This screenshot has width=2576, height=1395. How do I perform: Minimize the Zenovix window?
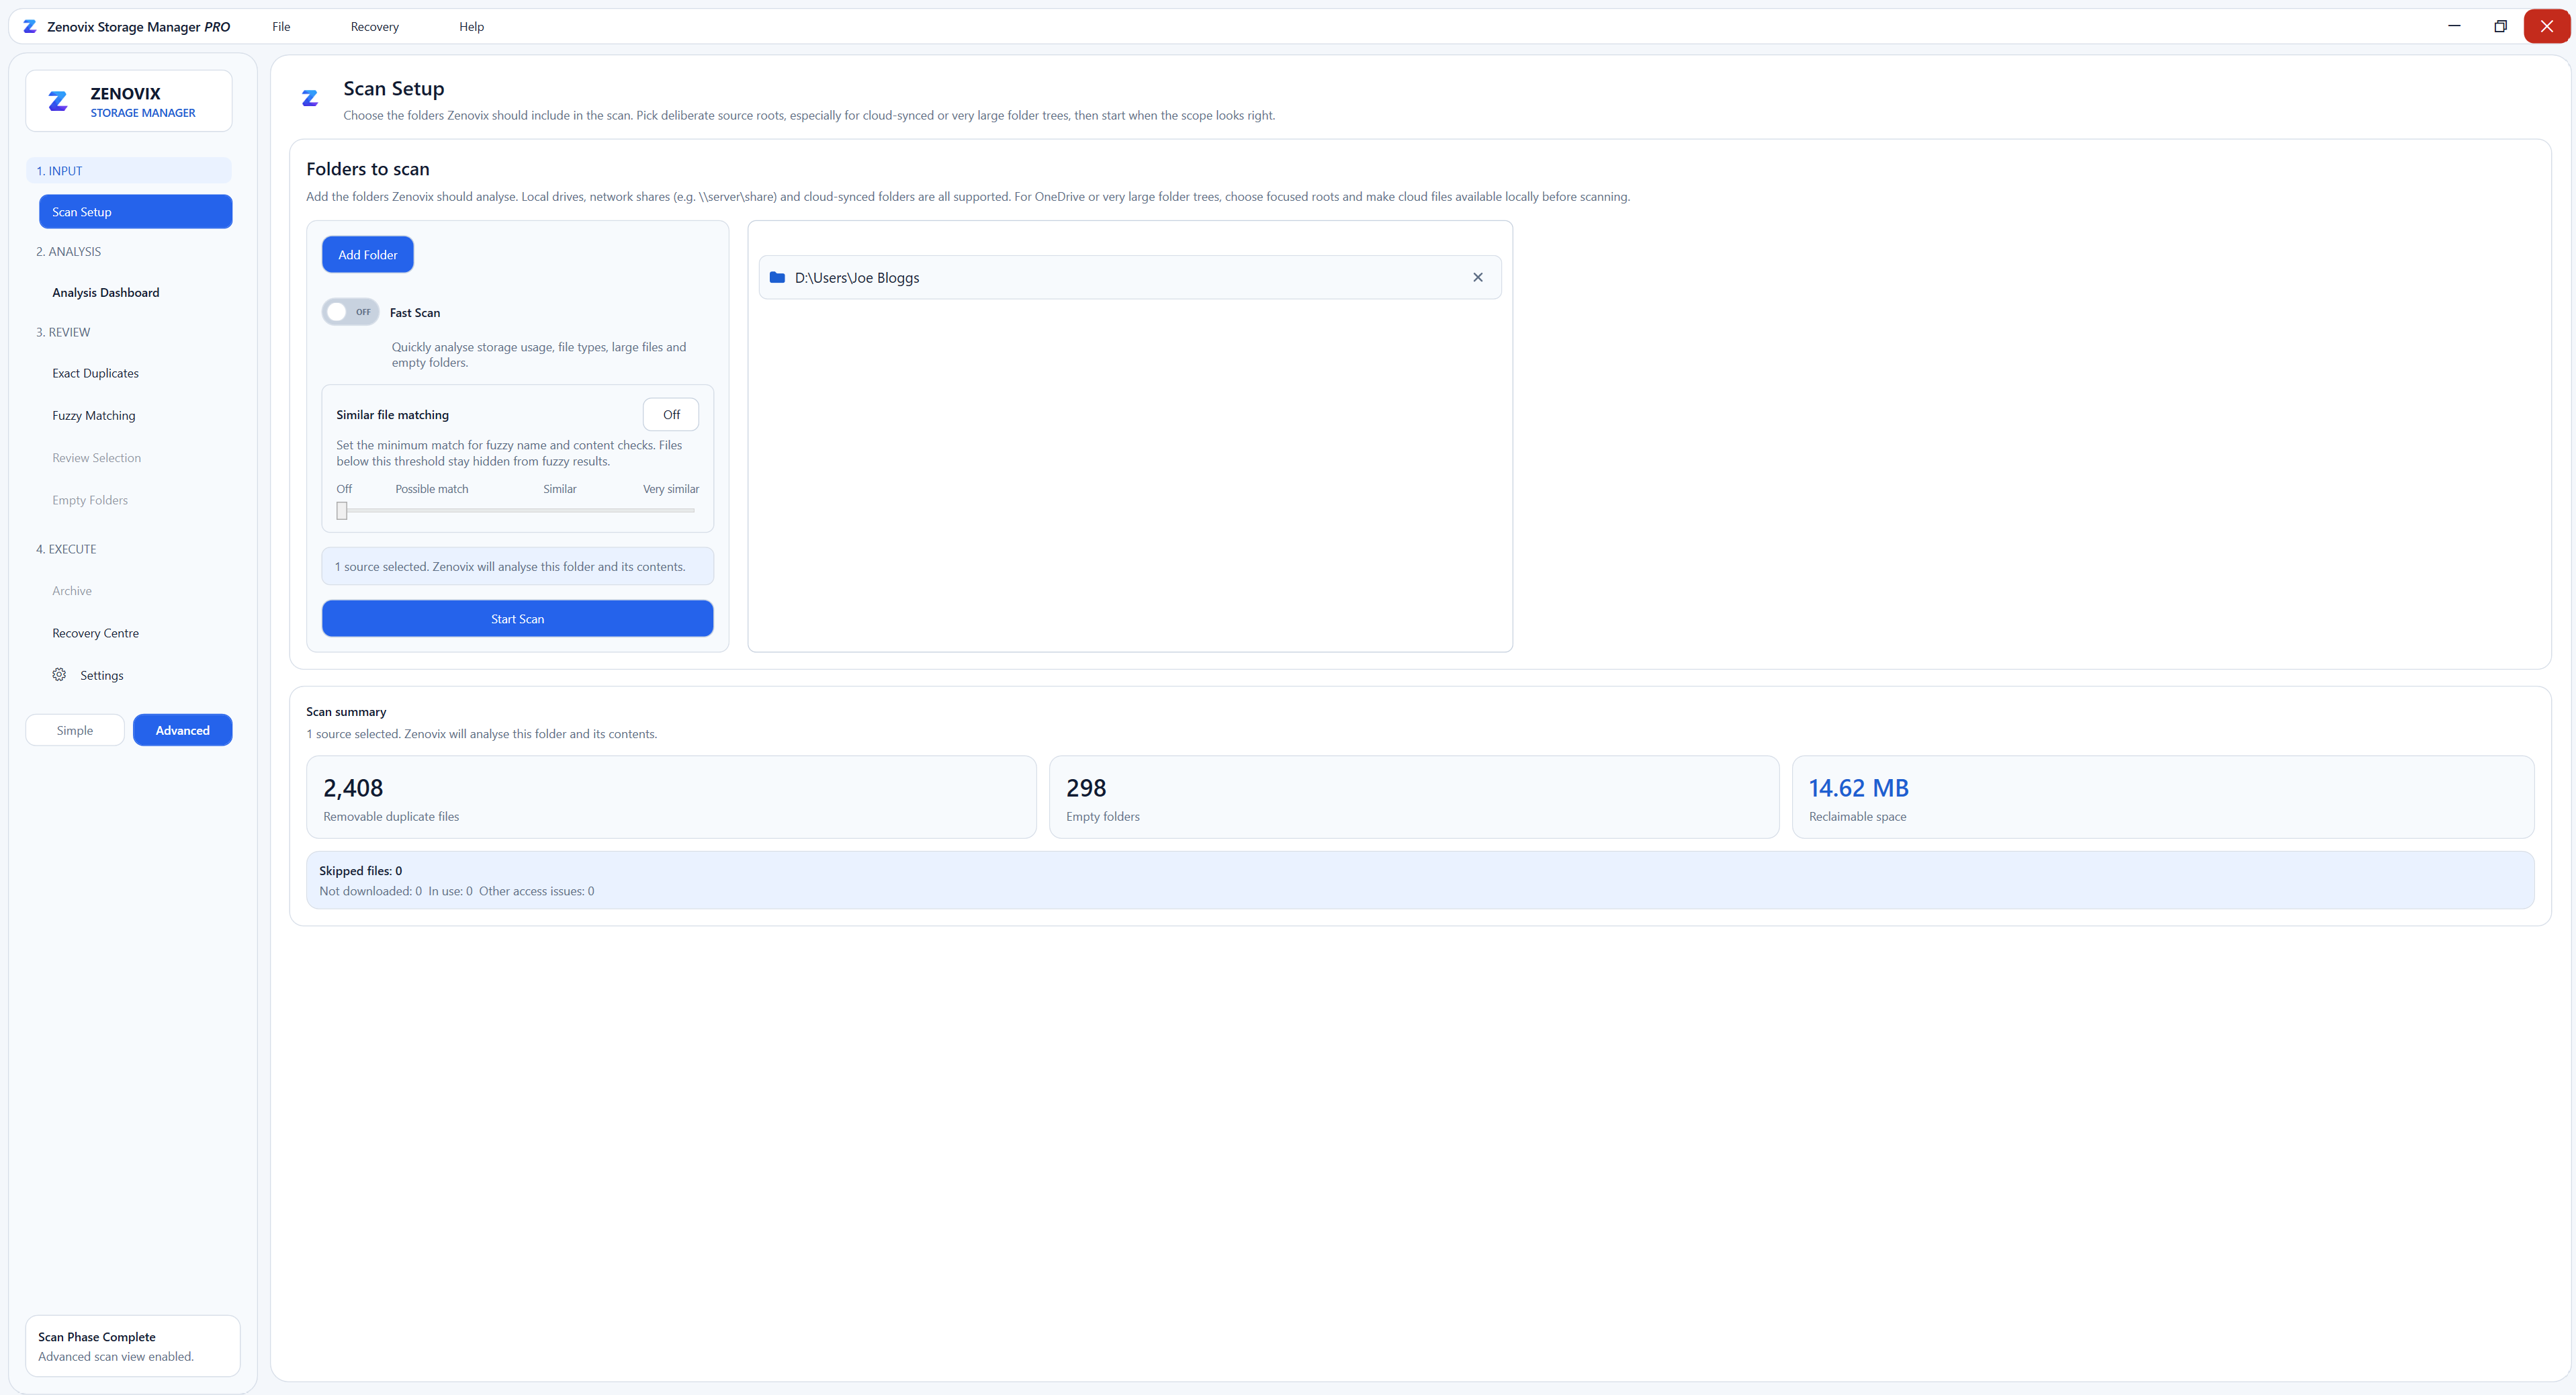(x=2454, y=26)
